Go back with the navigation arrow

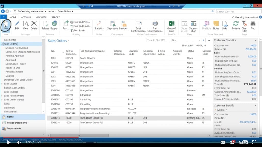pyautogui.click(x=3, y=11)
